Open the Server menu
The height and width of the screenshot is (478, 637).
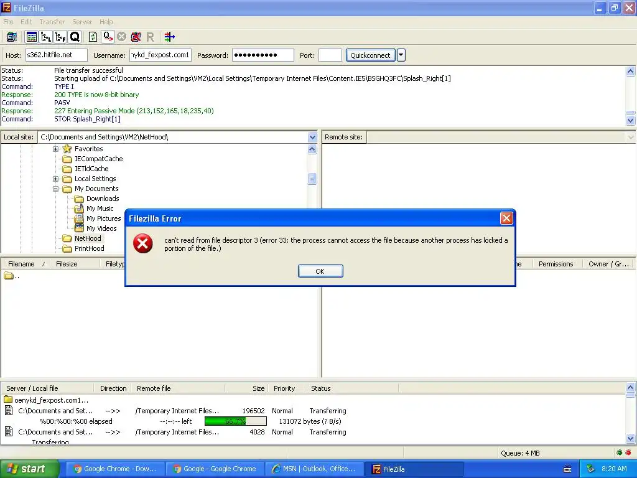[82, 22]
